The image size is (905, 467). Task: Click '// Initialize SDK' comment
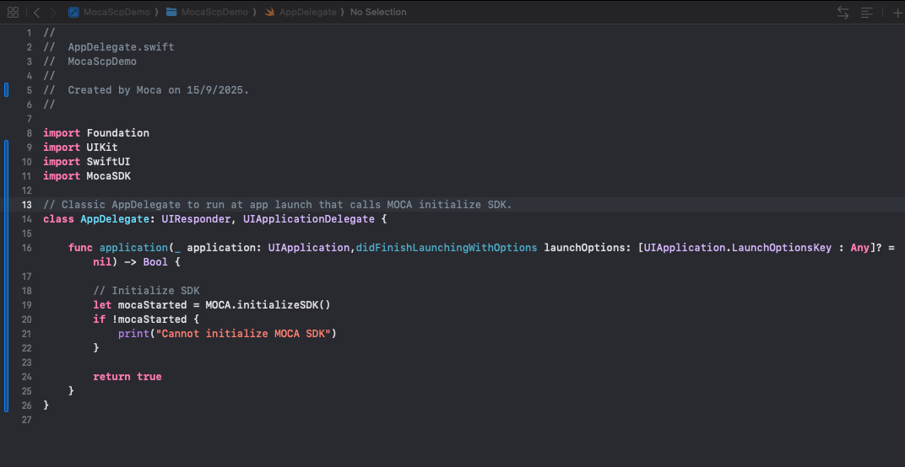point(147,291)
